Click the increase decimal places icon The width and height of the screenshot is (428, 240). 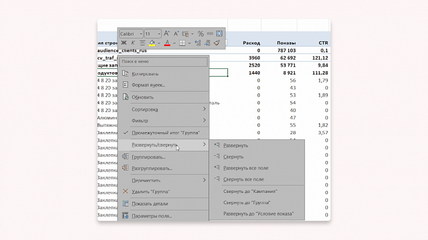pyautogui.click(x=198, y=43)
